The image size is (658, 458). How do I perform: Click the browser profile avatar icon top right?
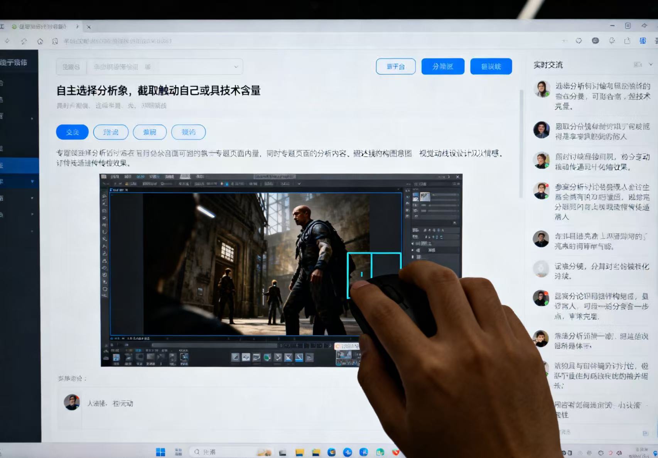click(x=596, y=41)
